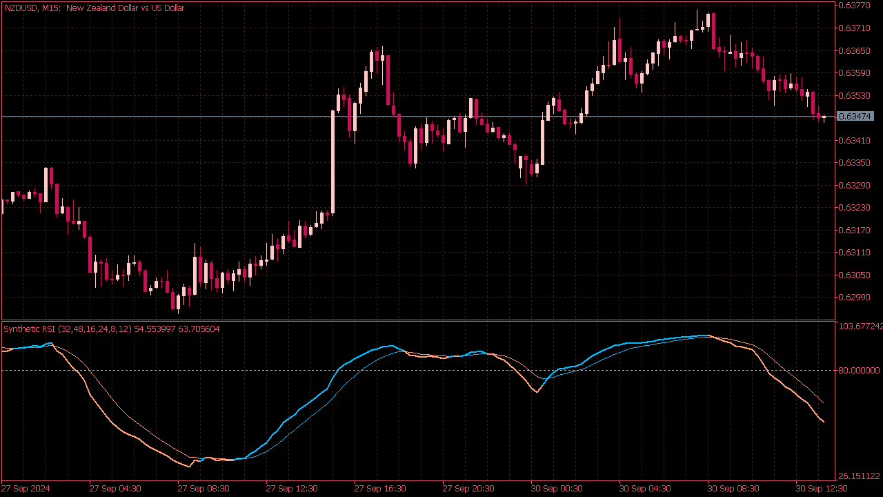Click the 27 Sep 16:30 time label

[x=380, y=489]
